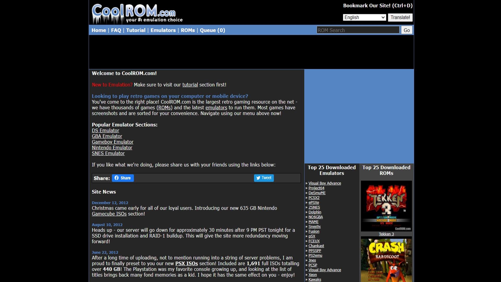This screenshot has height=282, width=501.
Task: Click the Crash Bandicoot cover thumbnail
Action: (386, 259)
